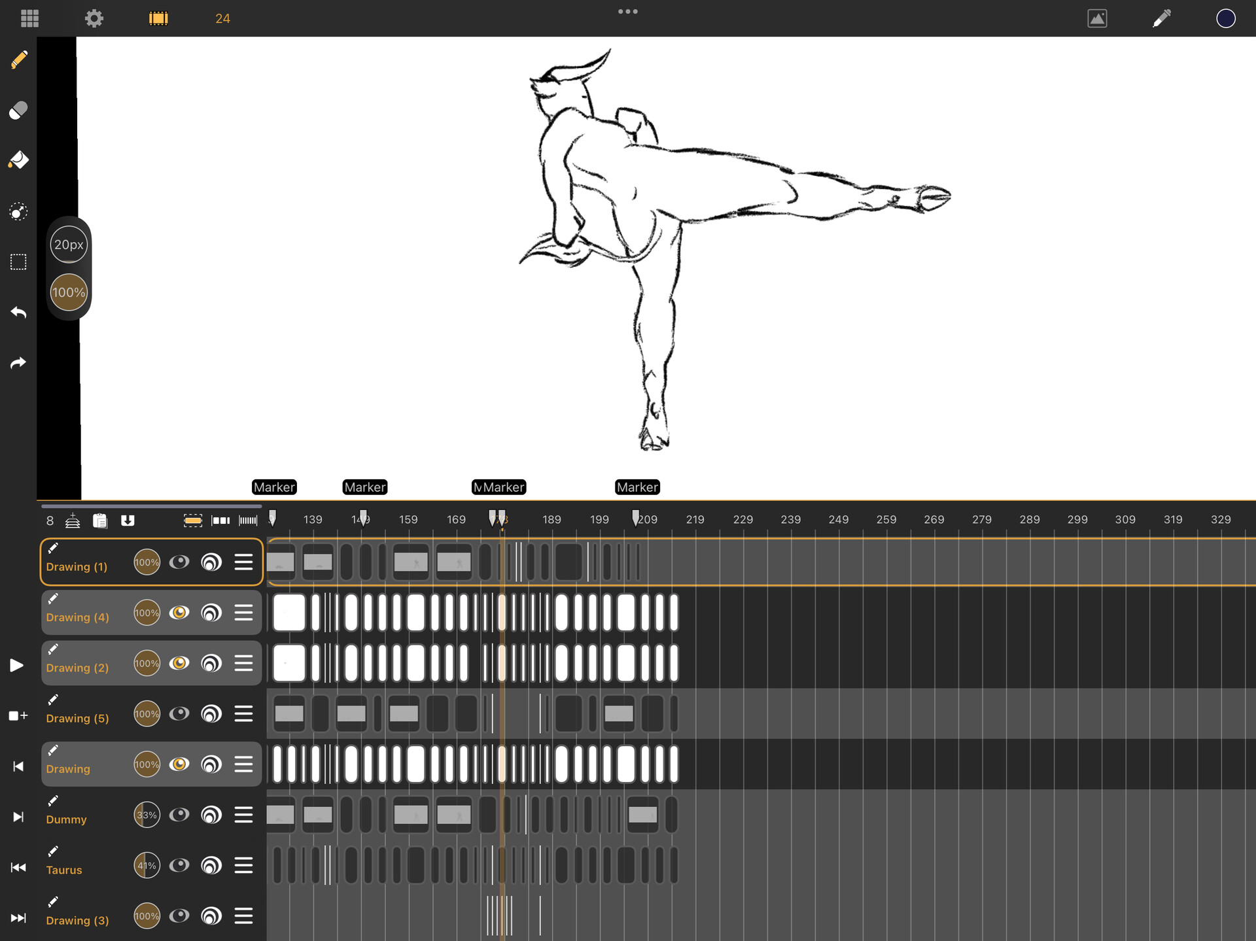Select the Eraser tool
The height and width of the screenshot is (941, 1256).
(18, 110)
